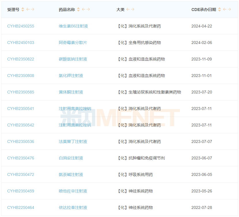Sort the table by 药品名称 column
The image size is (239, 217).
(x=78, y=10)
